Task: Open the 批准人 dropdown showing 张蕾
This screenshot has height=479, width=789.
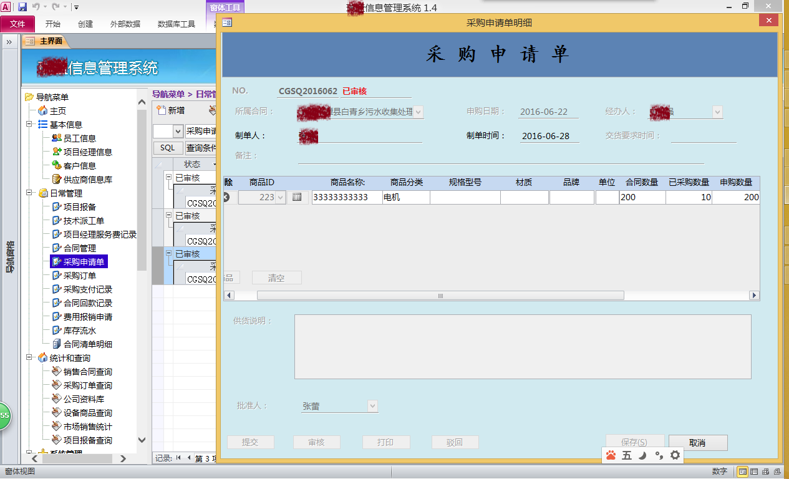Action: 372,406
